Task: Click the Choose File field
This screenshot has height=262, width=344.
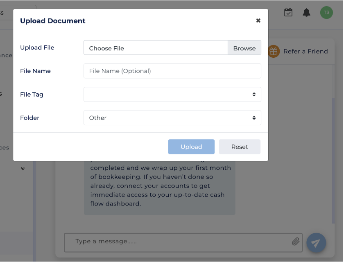Action: 156,48
